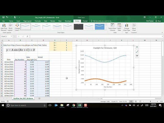Click the Phil Trezise account name
Viewport: 164px width, 123px height.
[x=150, y=21]
